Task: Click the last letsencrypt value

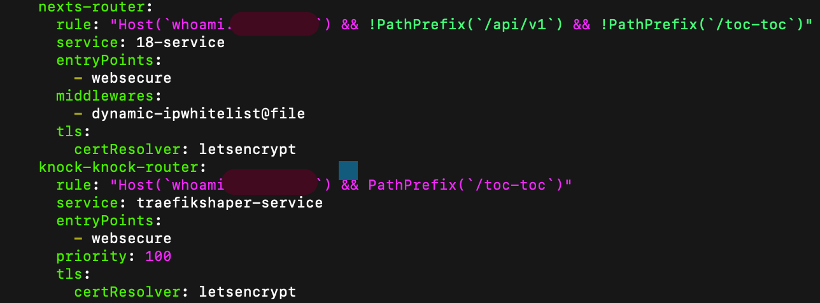Action: tap(248, 292)
